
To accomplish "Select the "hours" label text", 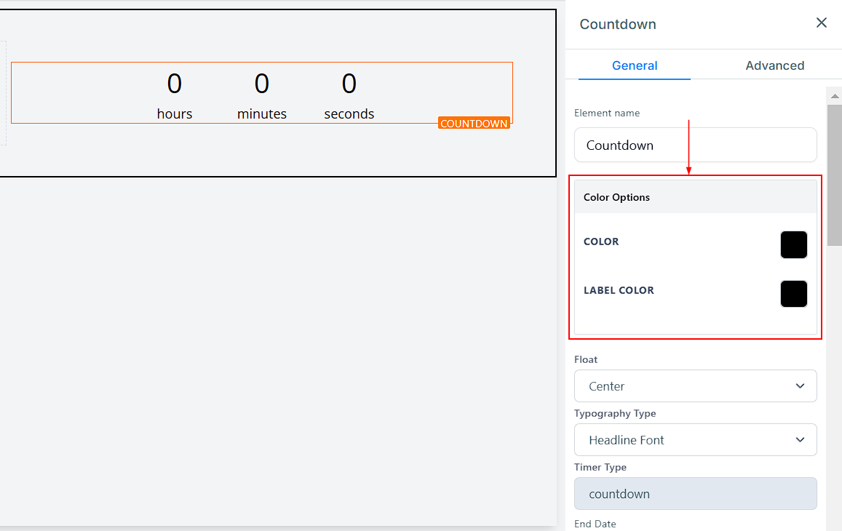I will [175, 114].
